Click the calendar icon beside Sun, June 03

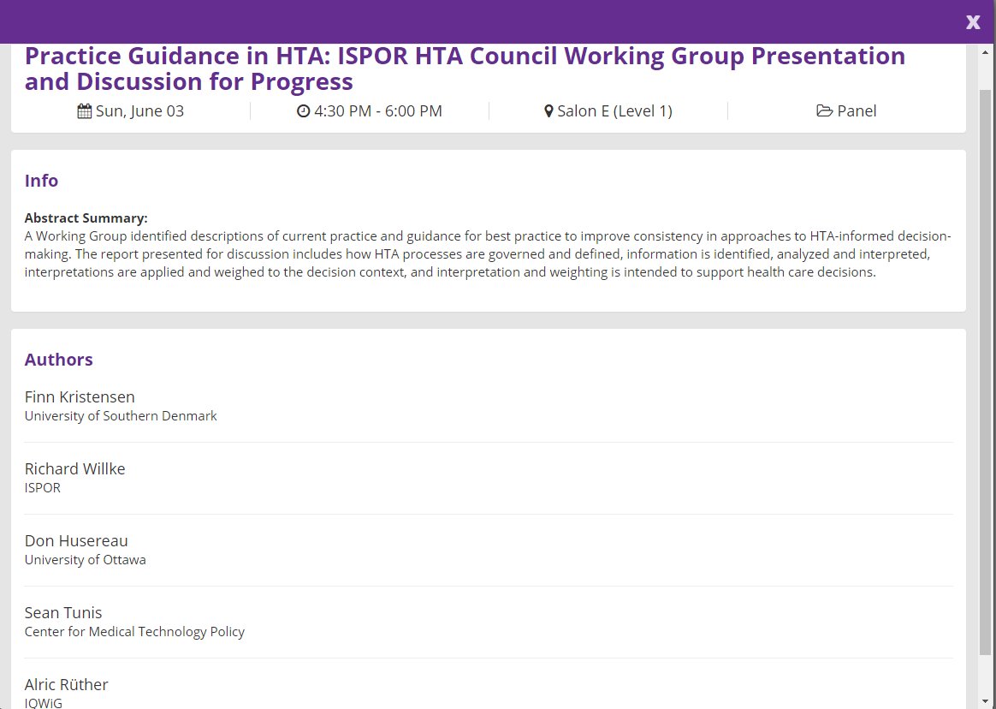click(x=85, y=111)
